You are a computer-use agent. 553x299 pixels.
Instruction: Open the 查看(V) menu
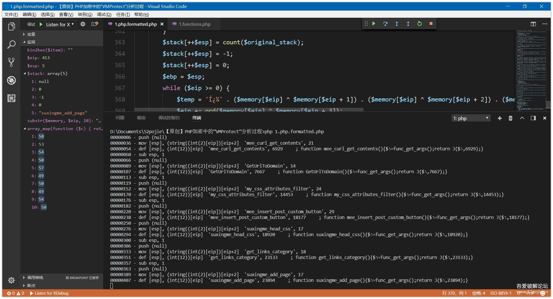tap(66, 15)
